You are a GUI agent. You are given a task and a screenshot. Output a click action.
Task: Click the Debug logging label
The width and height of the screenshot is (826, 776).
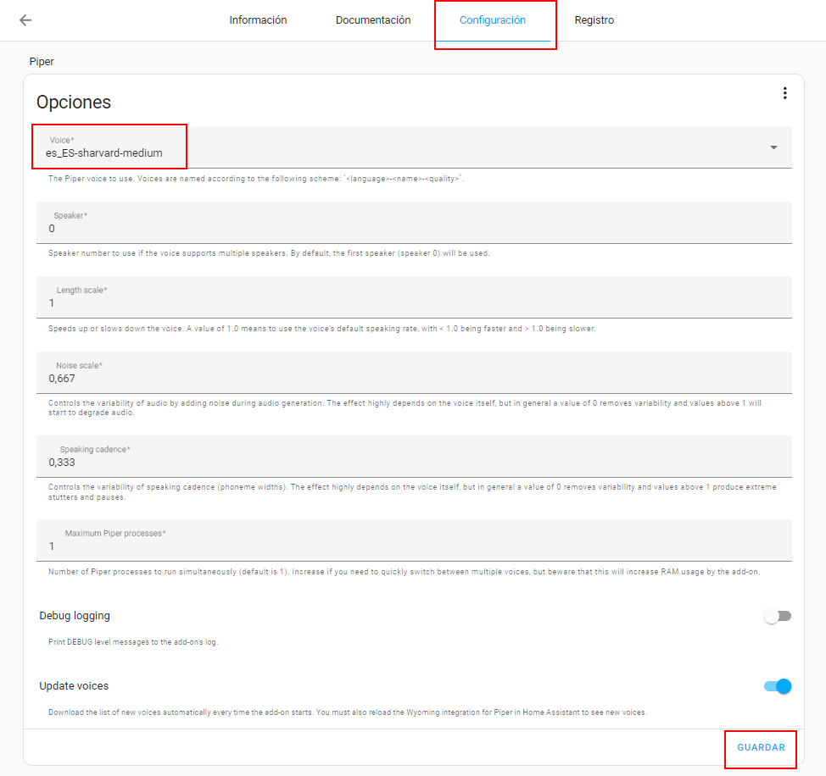pyautogui.click(x=75, y=616)
